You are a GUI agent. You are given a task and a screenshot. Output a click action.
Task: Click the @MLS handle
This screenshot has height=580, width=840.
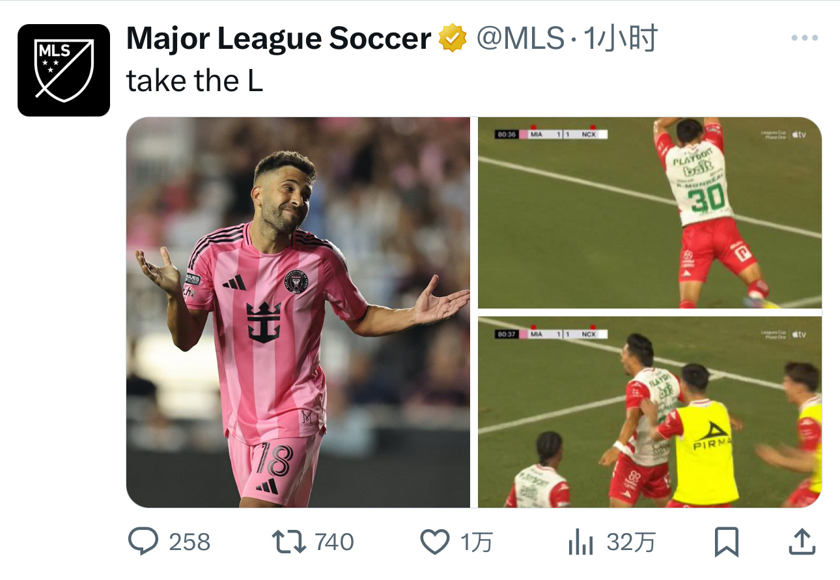[520, 39]
